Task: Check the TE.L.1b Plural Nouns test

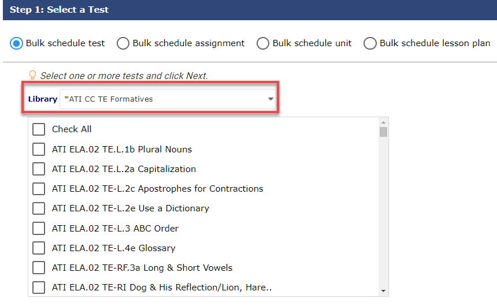Action: pos(39,149)
